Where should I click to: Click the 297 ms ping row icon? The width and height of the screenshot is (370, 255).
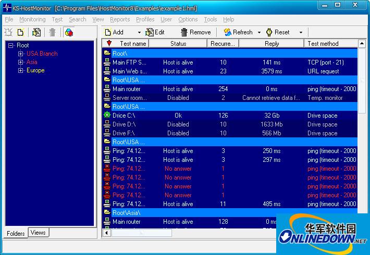[x=107, y=160]
